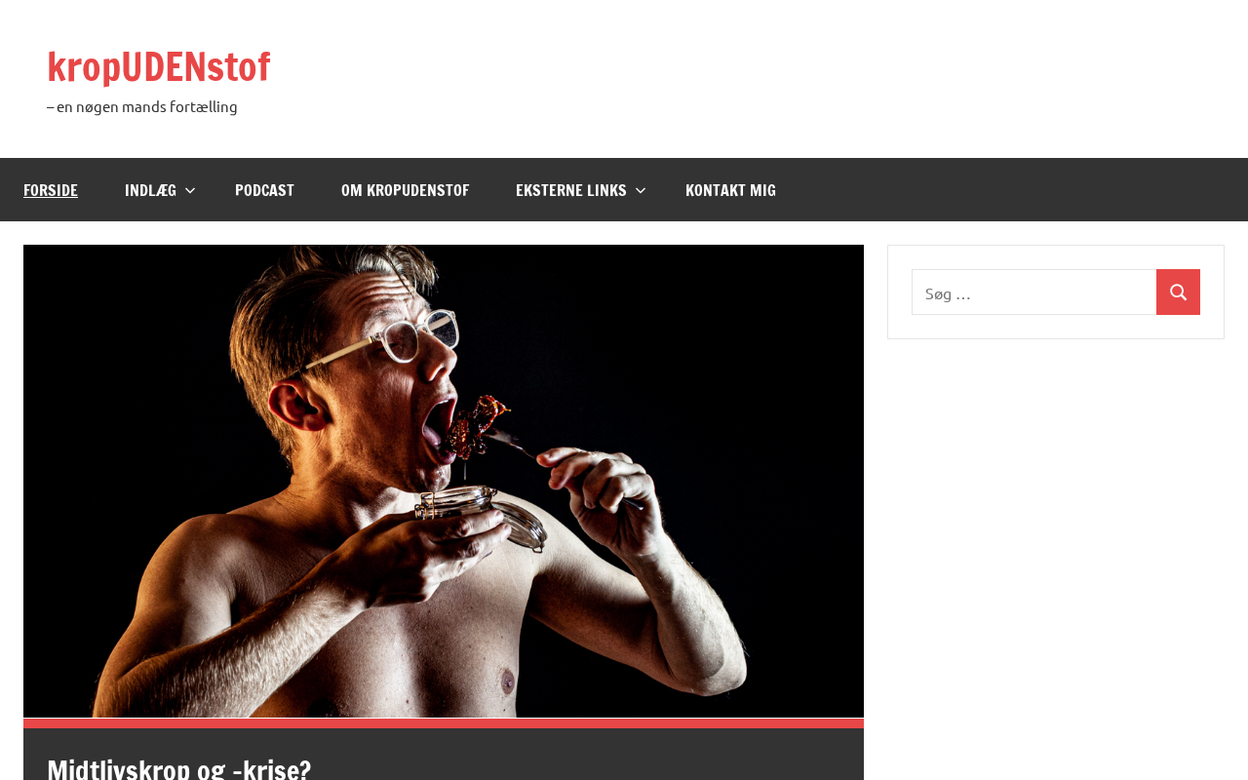Click the red bar beneath the featured image

(444, 723)
